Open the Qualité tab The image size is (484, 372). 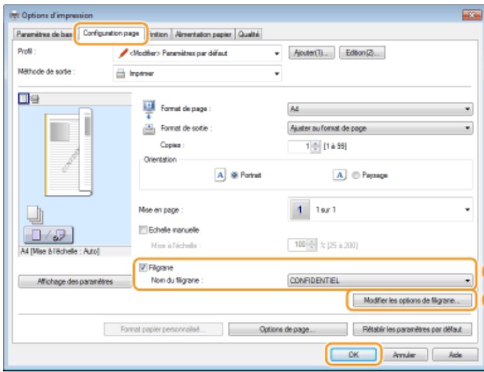coord(248,34)
